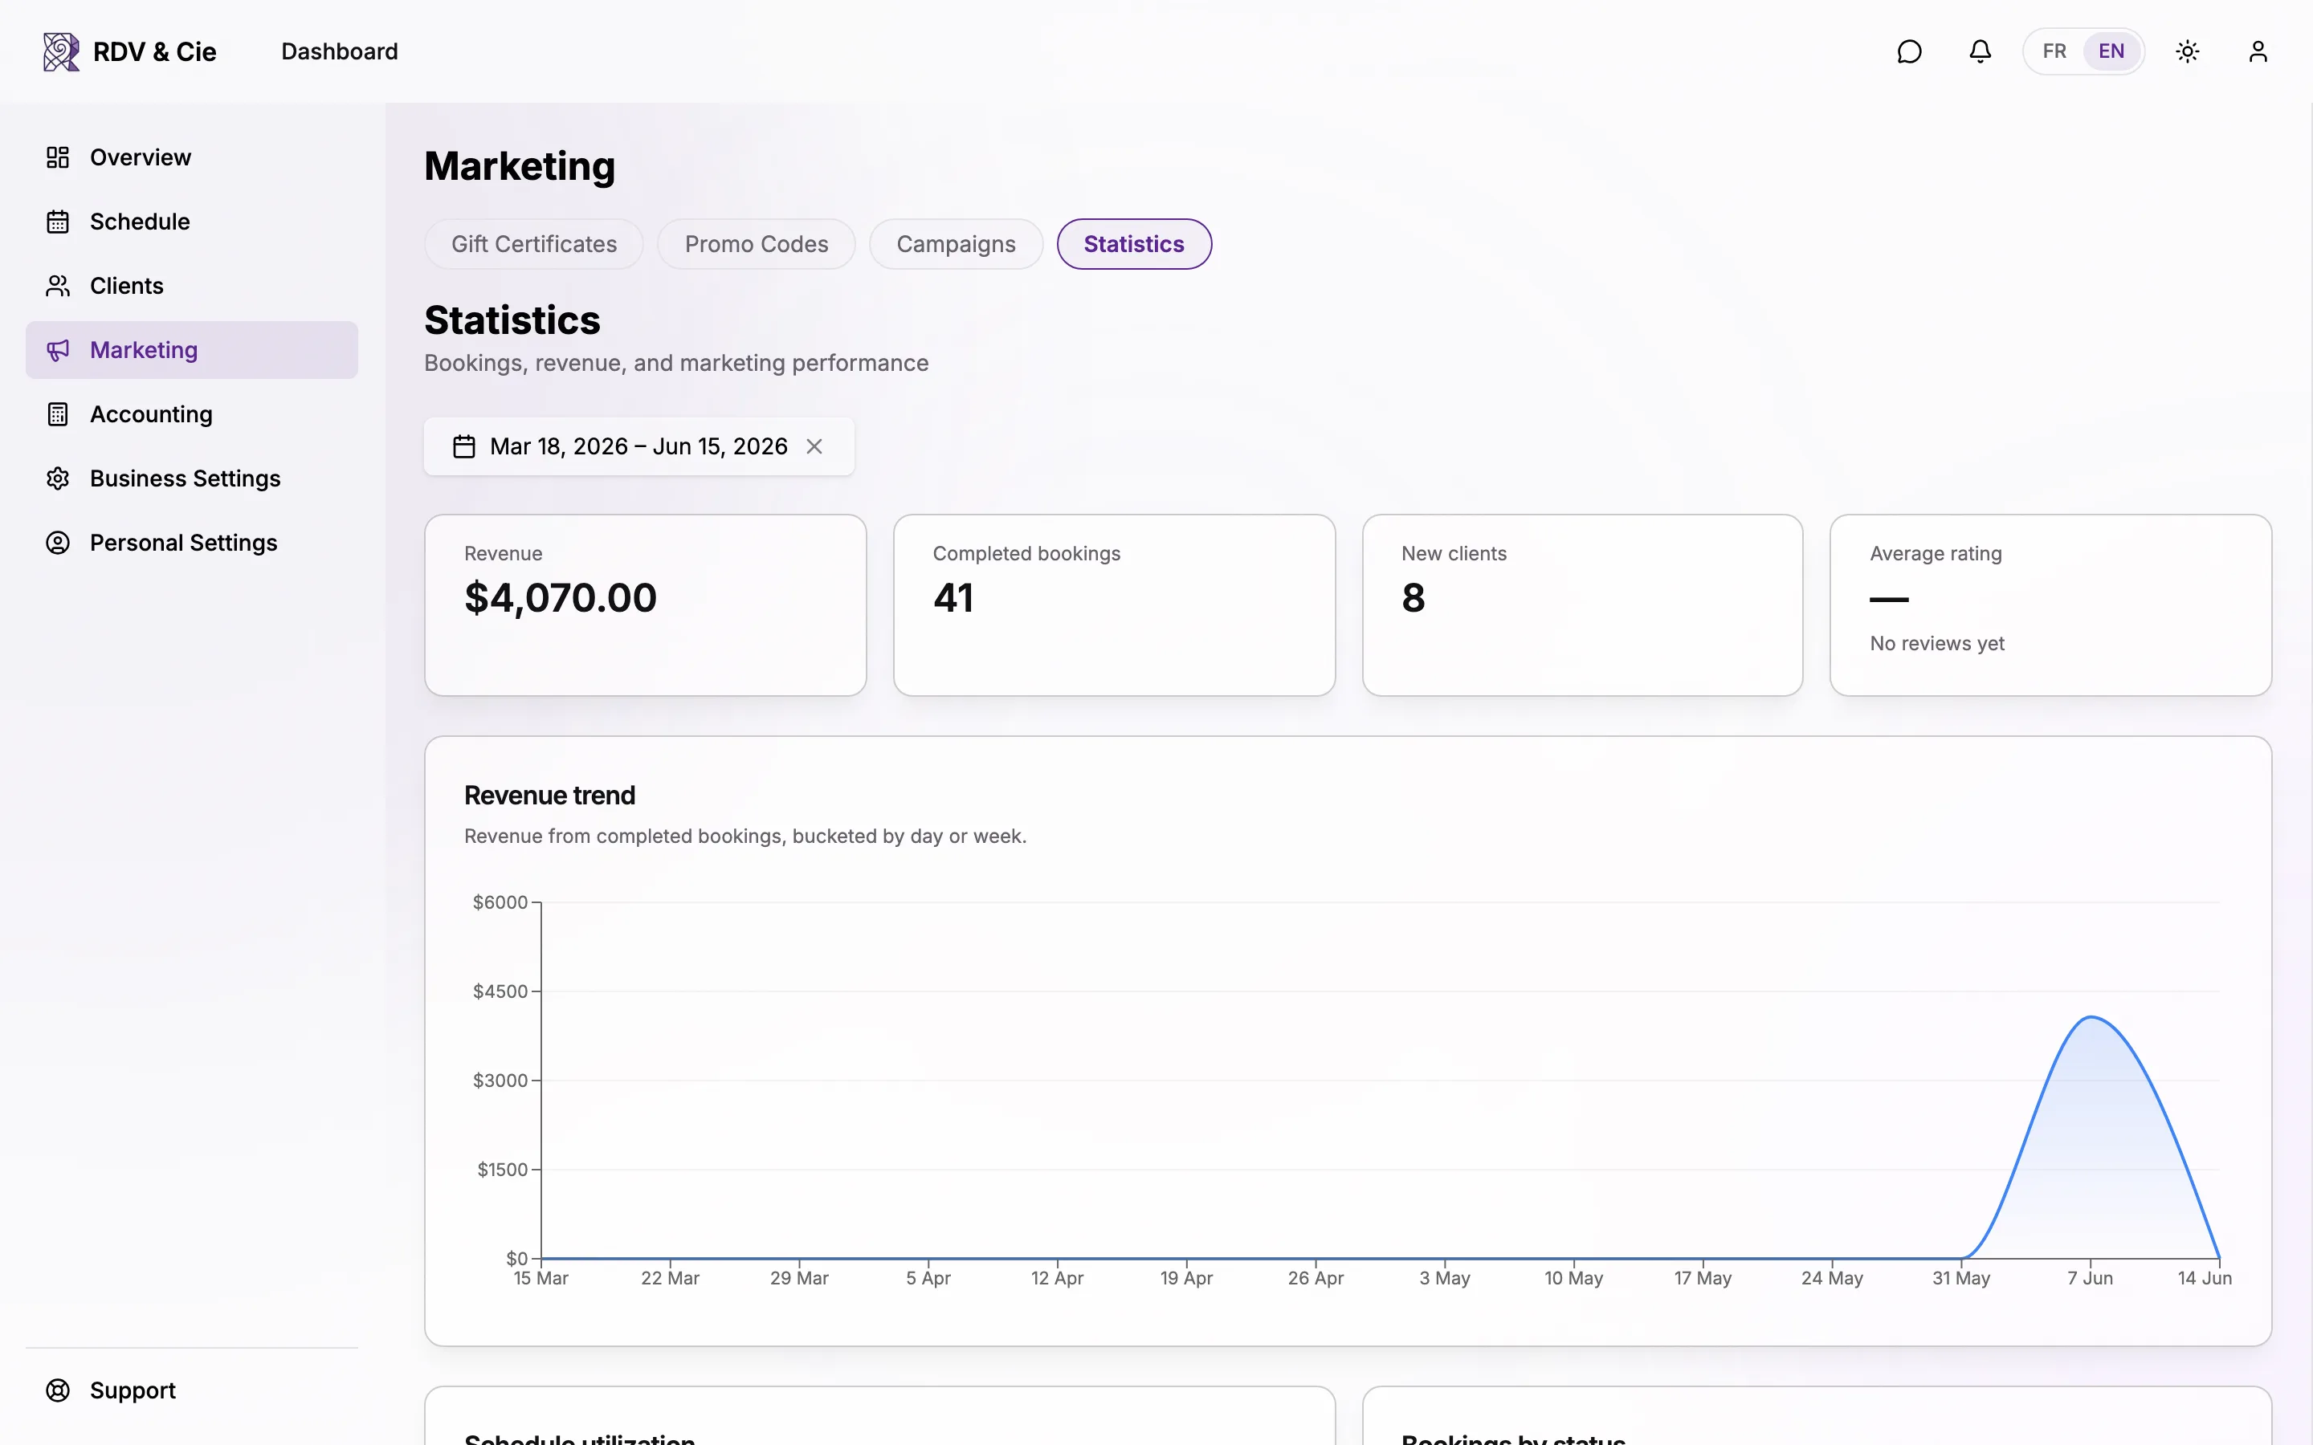Switch to the Campaigns tab
The image size is (2313, 1445).
(956, 244)
